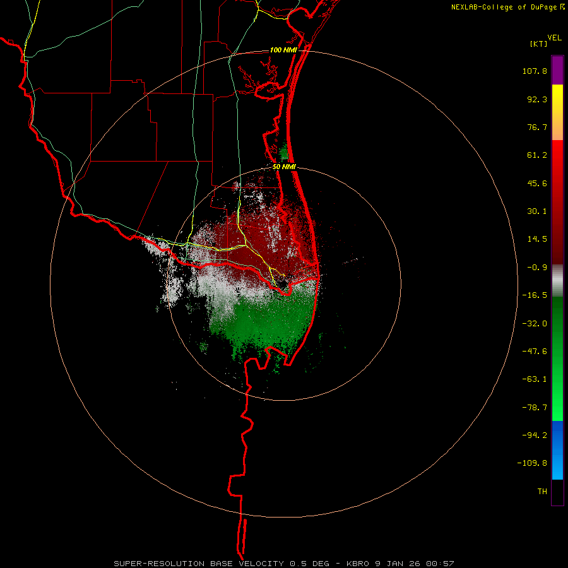Click the TH legend label
Image resolution: width=568 pixels, height=568 pixels.
click(542, 491)
